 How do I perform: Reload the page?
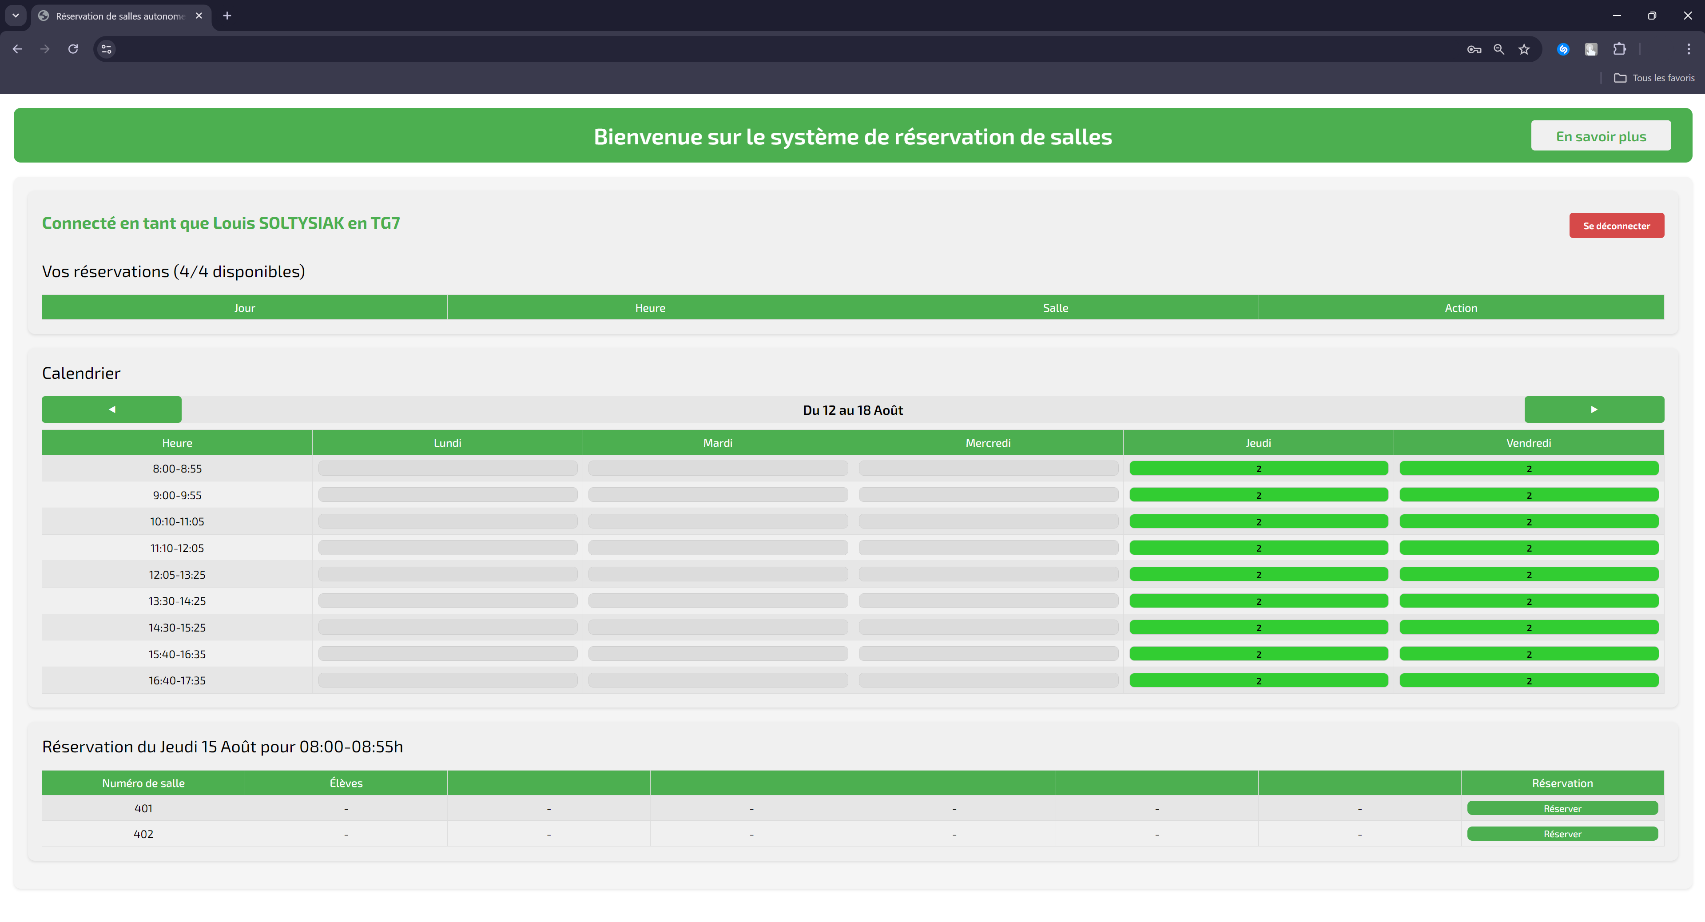tap(73, 49)
